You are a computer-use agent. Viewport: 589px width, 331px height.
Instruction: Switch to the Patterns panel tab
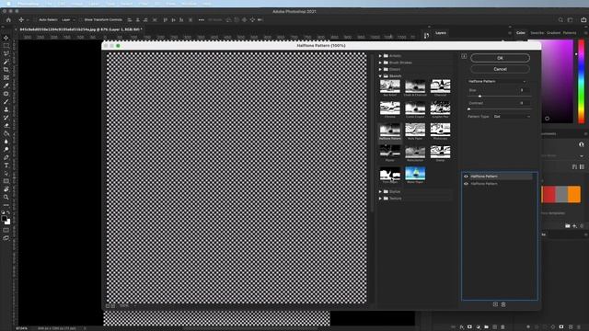570,33
